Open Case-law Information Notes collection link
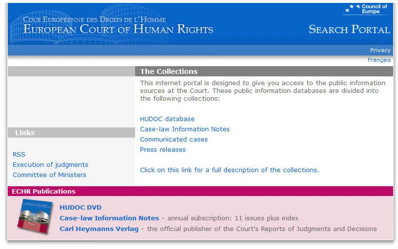Viewport: 398px width, 249px height. coord(184,129)
